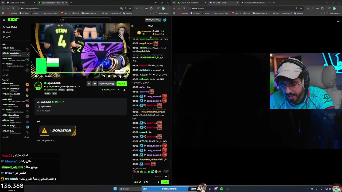Toggle fullscreen on the Kick player
This screenshot has width=342, height=192.
click(120, 76)
